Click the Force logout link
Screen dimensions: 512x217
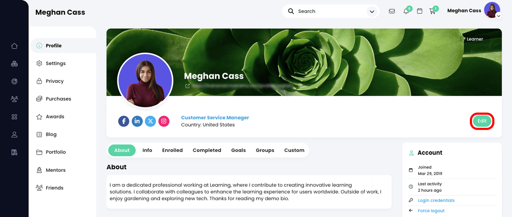click(431, 211)
